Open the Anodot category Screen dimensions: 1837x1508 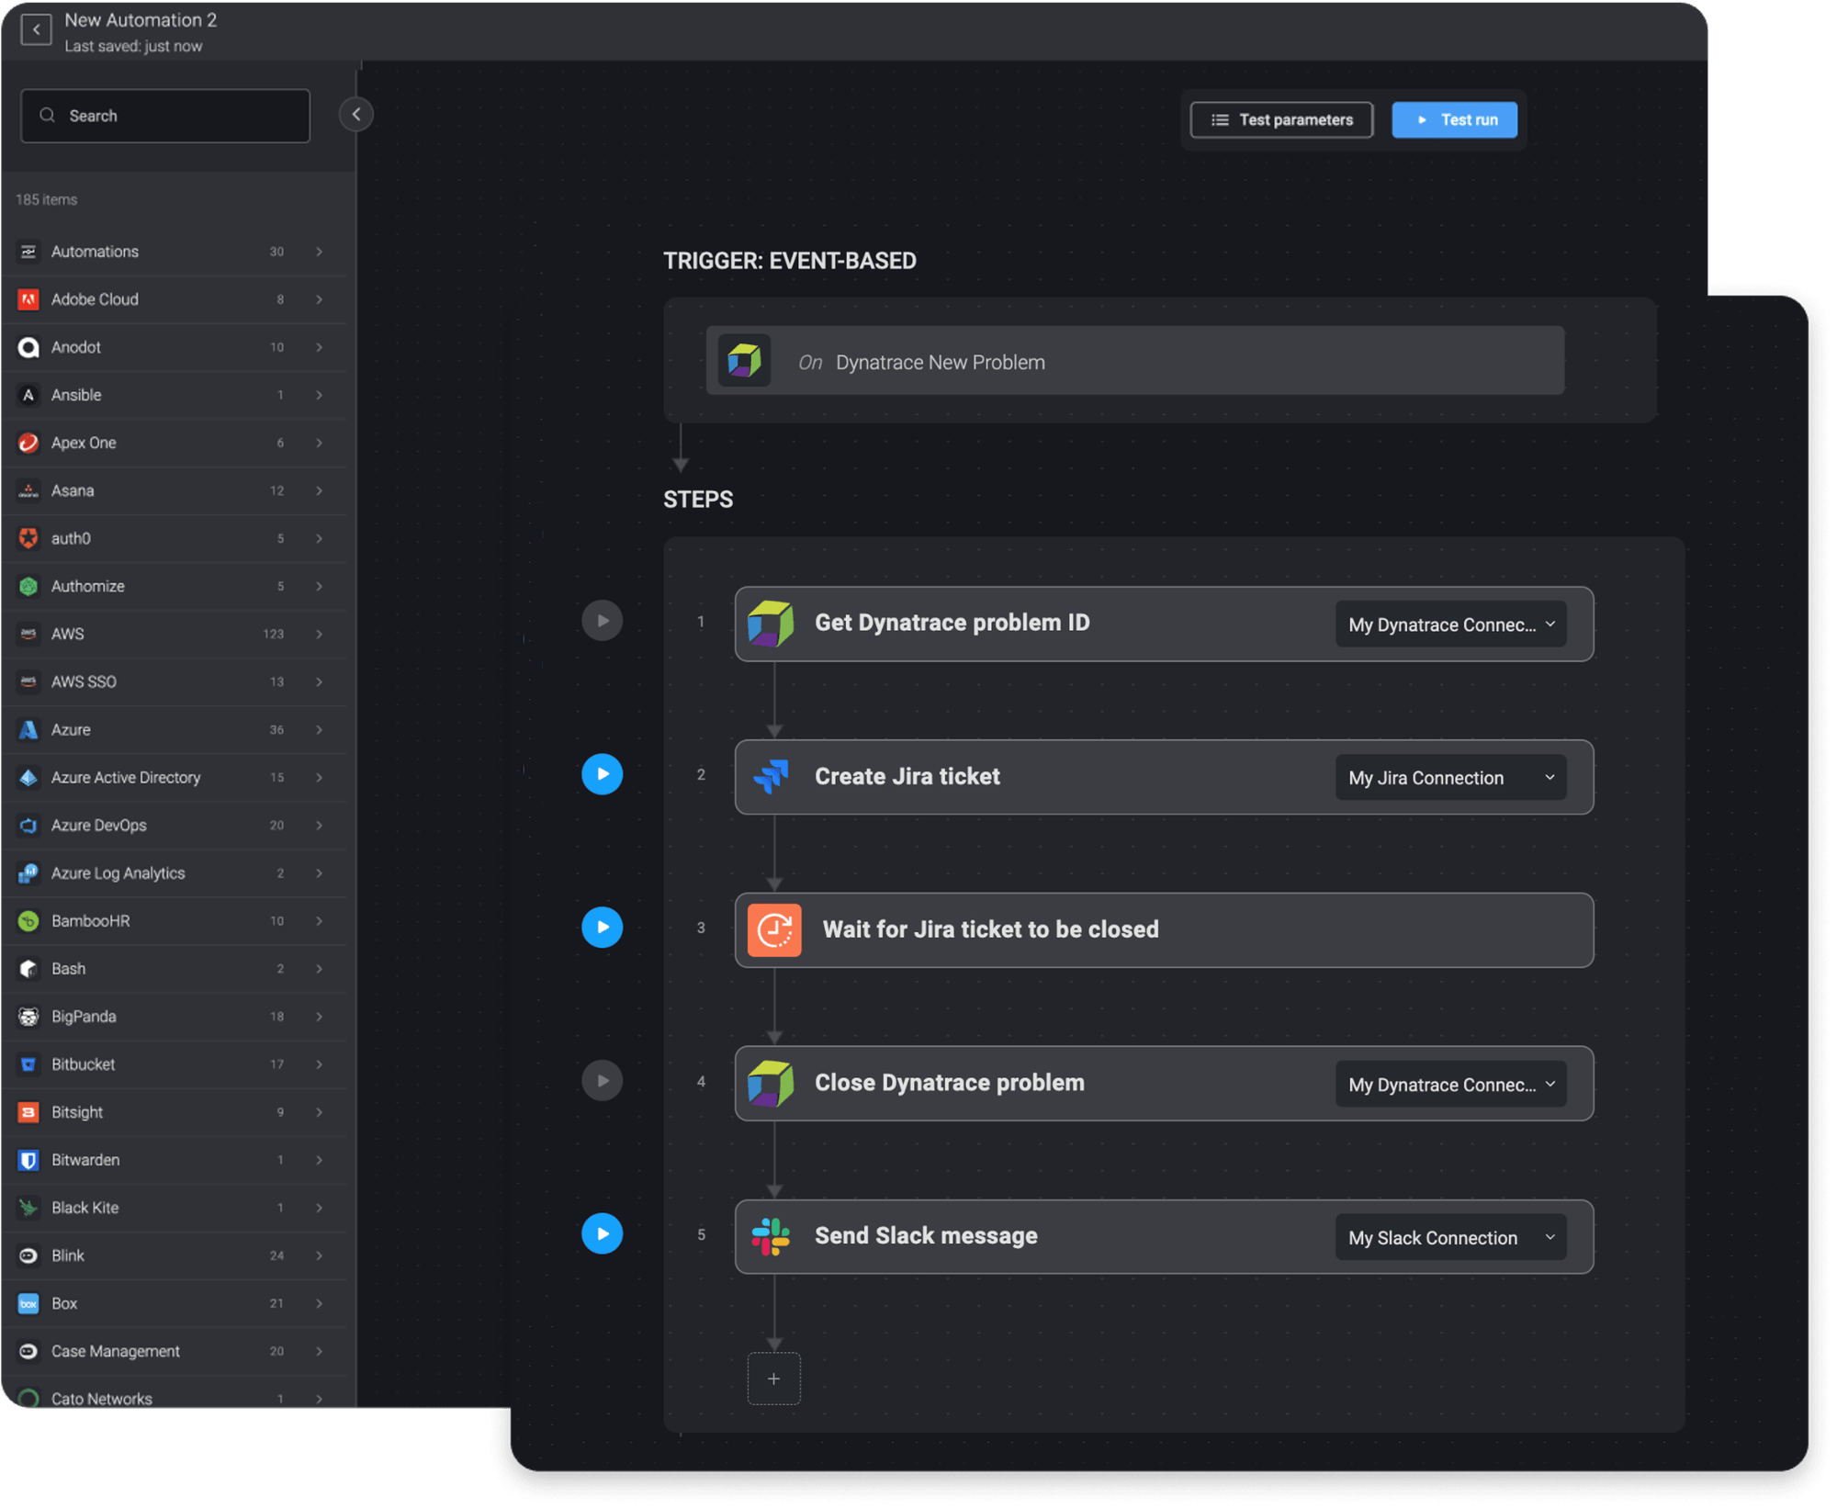pyautogui.click(x=175, y=347)
